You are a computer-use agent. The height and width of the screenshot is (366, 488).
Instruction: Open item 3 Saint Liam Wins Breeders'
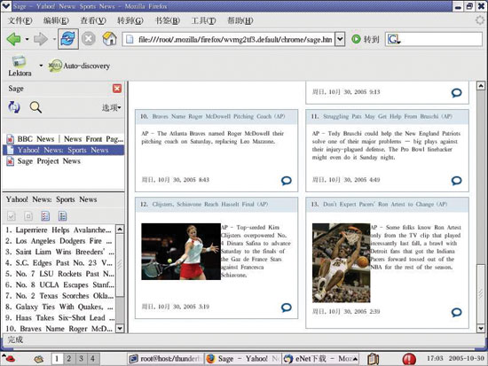59,252
